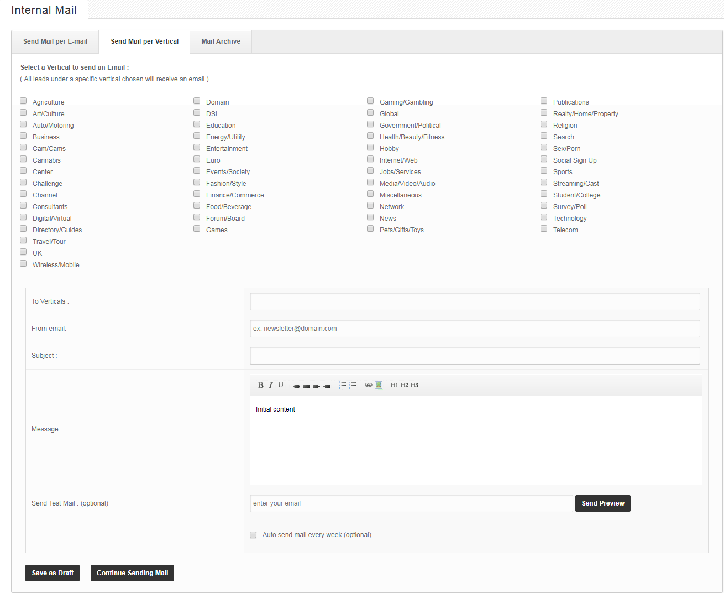Apply left alignment in message editor

pos(317,385)
